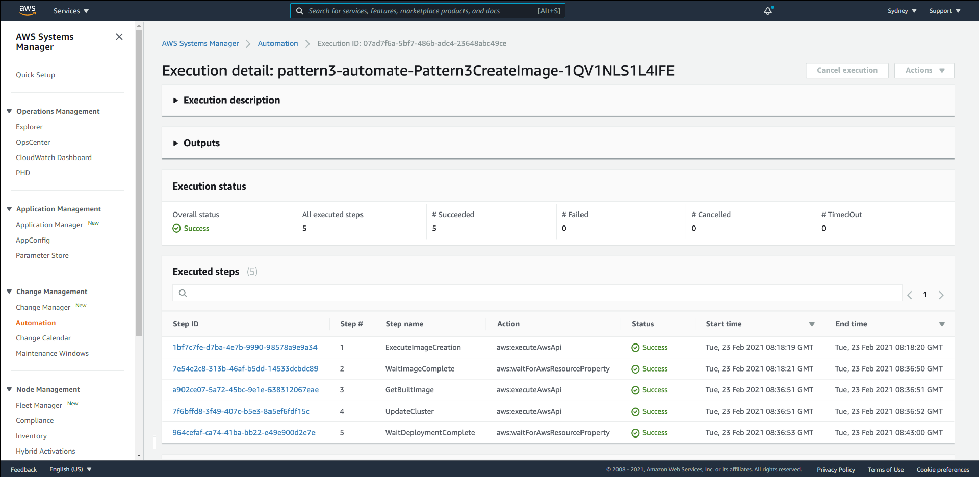This screenshot has width=979, height=477.
Task: Open CloudWatch Dashboard in sidebar
Action: click(54, 157)
